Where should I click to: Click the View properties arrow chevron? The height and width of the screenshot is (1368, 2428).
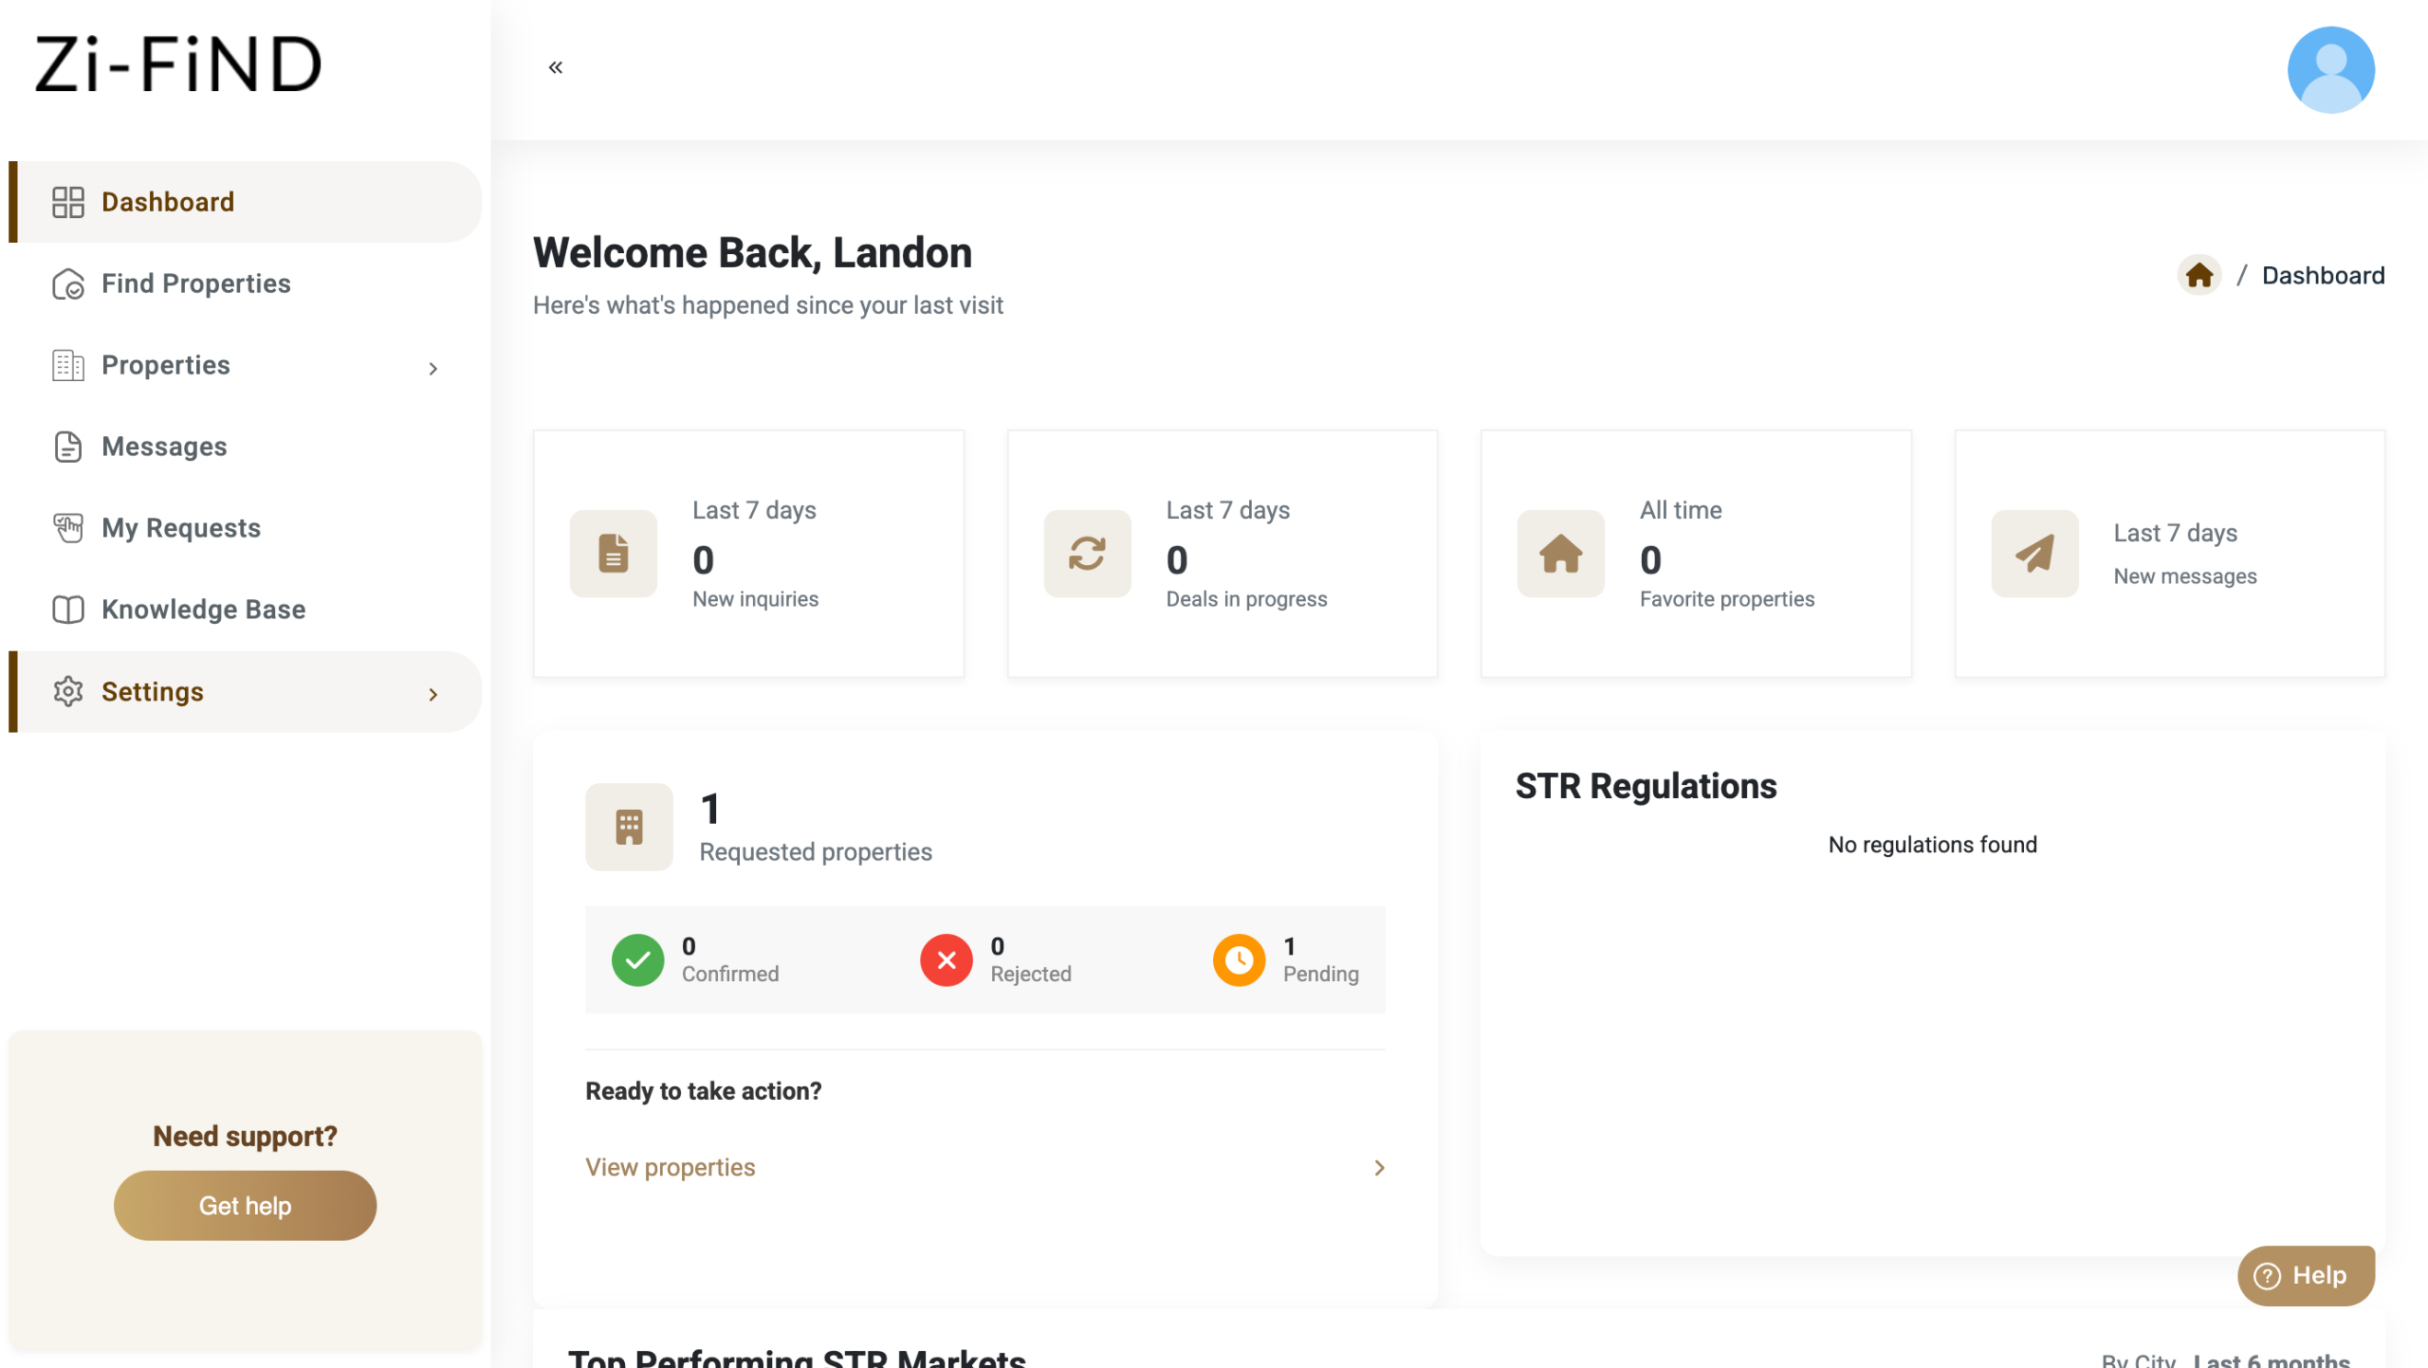[x=1379, y=1167]
